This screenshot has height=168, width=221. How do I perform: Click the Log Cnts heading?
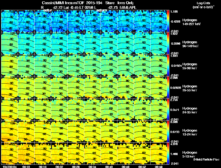pyautogui.click(x=203, y=3)
